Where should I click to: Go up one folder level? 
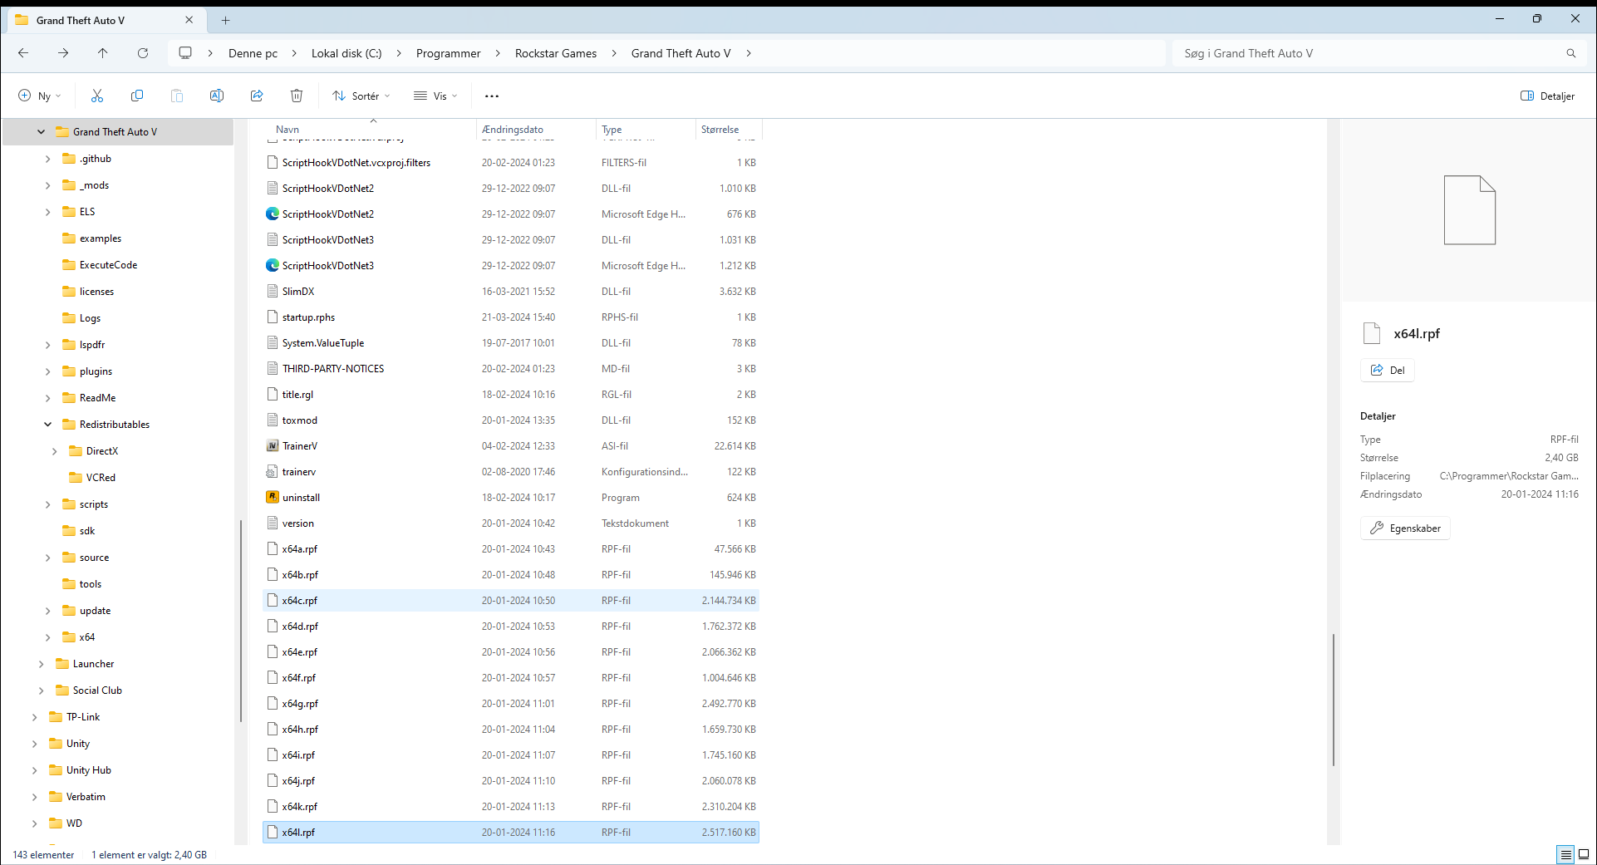tap(103, 53)
